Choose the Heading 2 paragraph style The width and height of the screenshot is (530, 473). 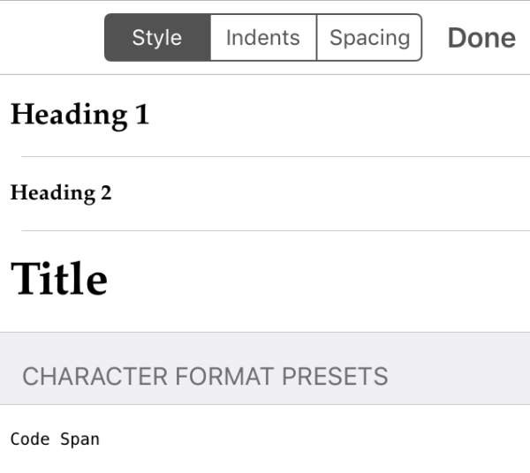tap(62, 192)
